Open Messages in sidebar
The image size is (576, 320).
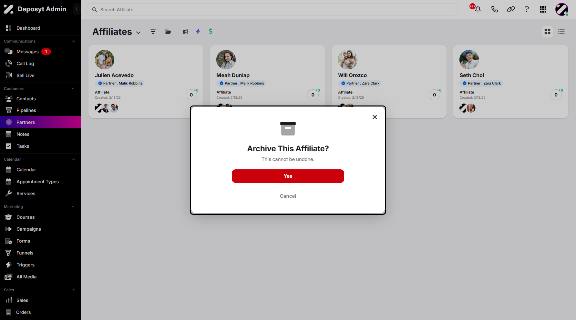(x=40, y=52)
